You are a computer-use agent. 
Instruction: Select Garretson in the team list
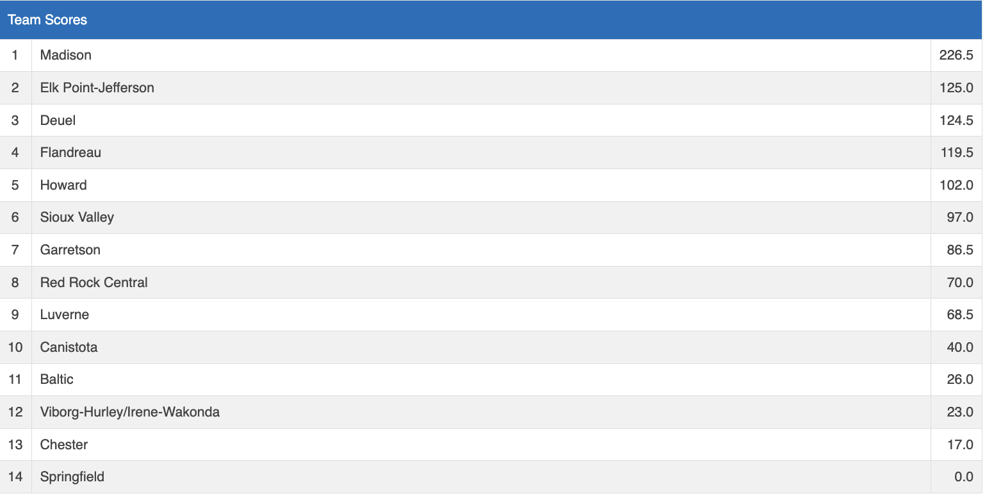tap(70, 250)
